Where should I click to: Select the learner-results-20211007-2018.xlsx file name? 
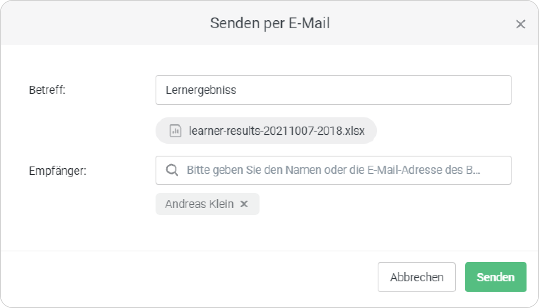pos(277,131)
